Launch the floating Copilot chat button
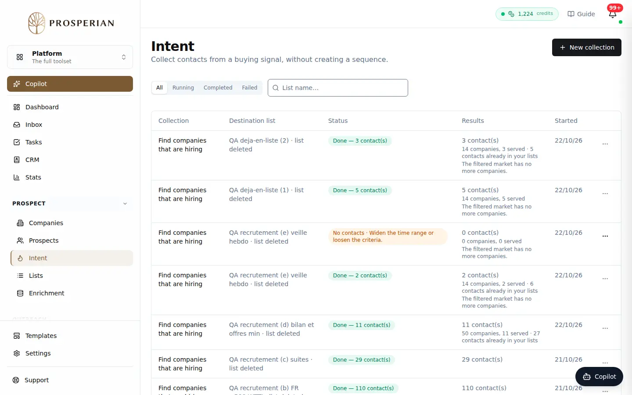The image size is (632, 395). pos(599,377)
